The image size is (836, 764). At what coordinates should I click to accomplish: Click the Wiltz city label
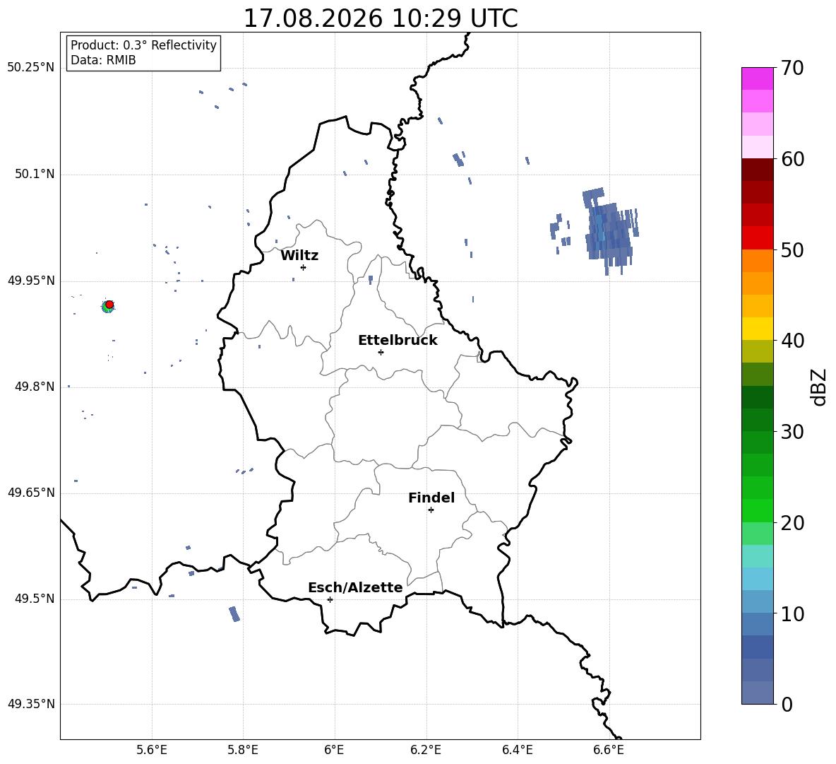click(x=299, y=256)
